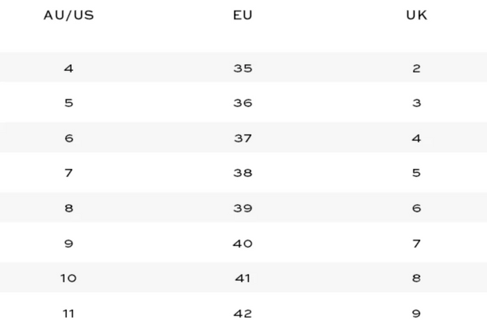
Task: Select EU size 37 cell
Action: click(x=242, y=139)
